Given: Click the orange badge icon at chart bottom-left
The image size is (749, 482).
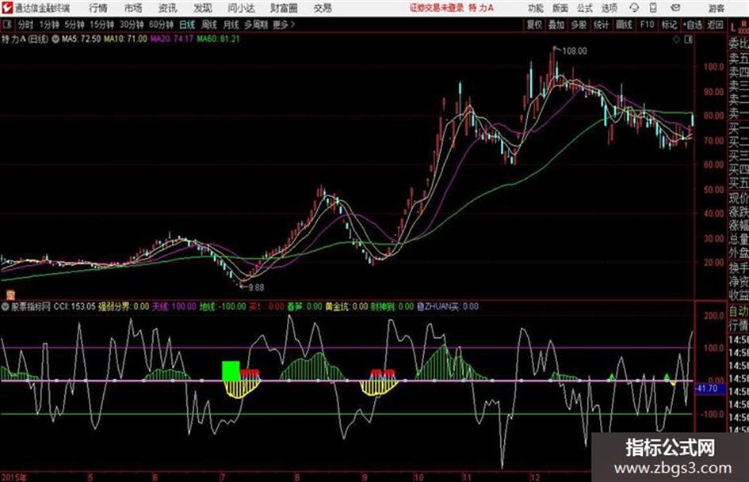Looking at the screenshot, I should click(x=10, y=294).
